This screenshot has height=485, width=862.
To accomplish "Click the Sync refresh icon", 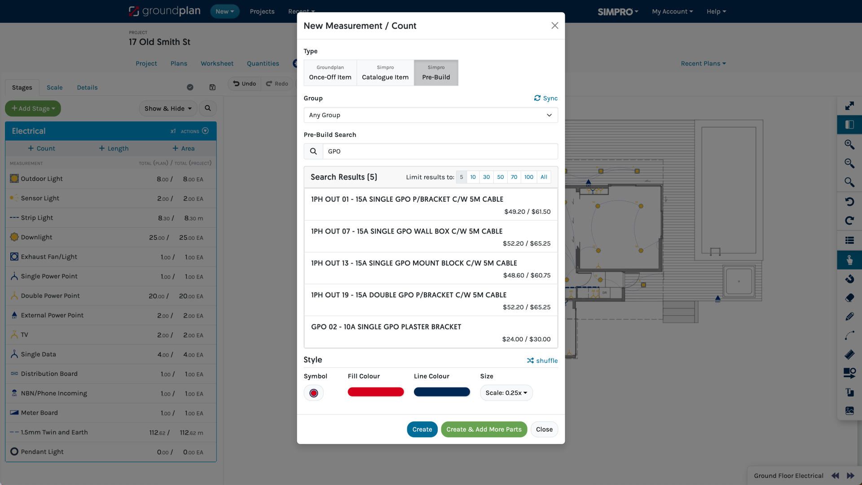I will (537, 98).
